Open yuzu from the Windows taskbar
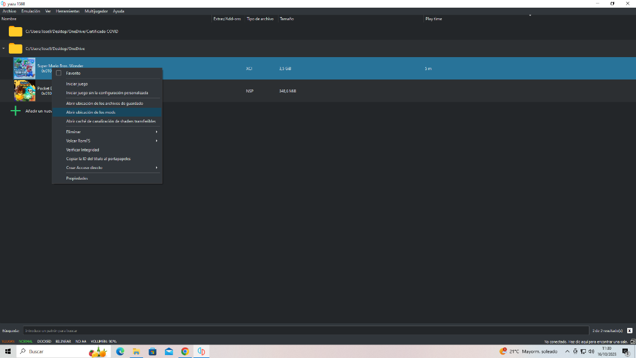 click(201, 352)
